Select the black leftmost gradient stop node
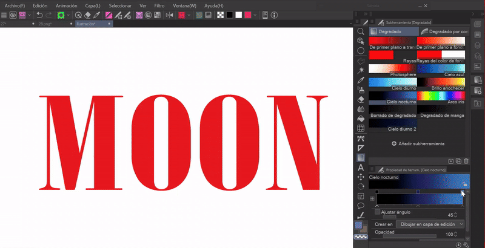Viewport: 485px width, 248px height. [376, 192]
